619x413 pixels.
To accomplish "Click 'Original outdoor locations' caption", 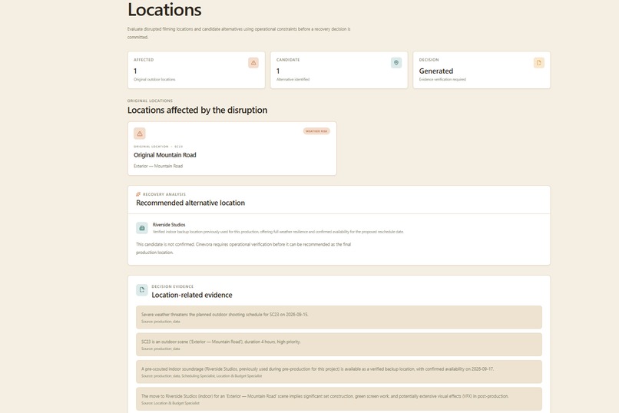I will click(x=154, y=79).
